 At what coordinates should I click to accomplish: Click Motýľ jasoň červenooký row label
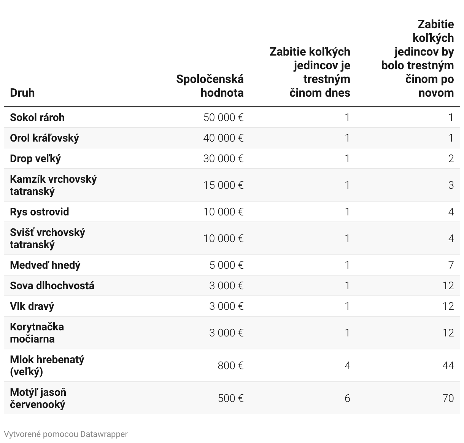click(x=38, y=398)
